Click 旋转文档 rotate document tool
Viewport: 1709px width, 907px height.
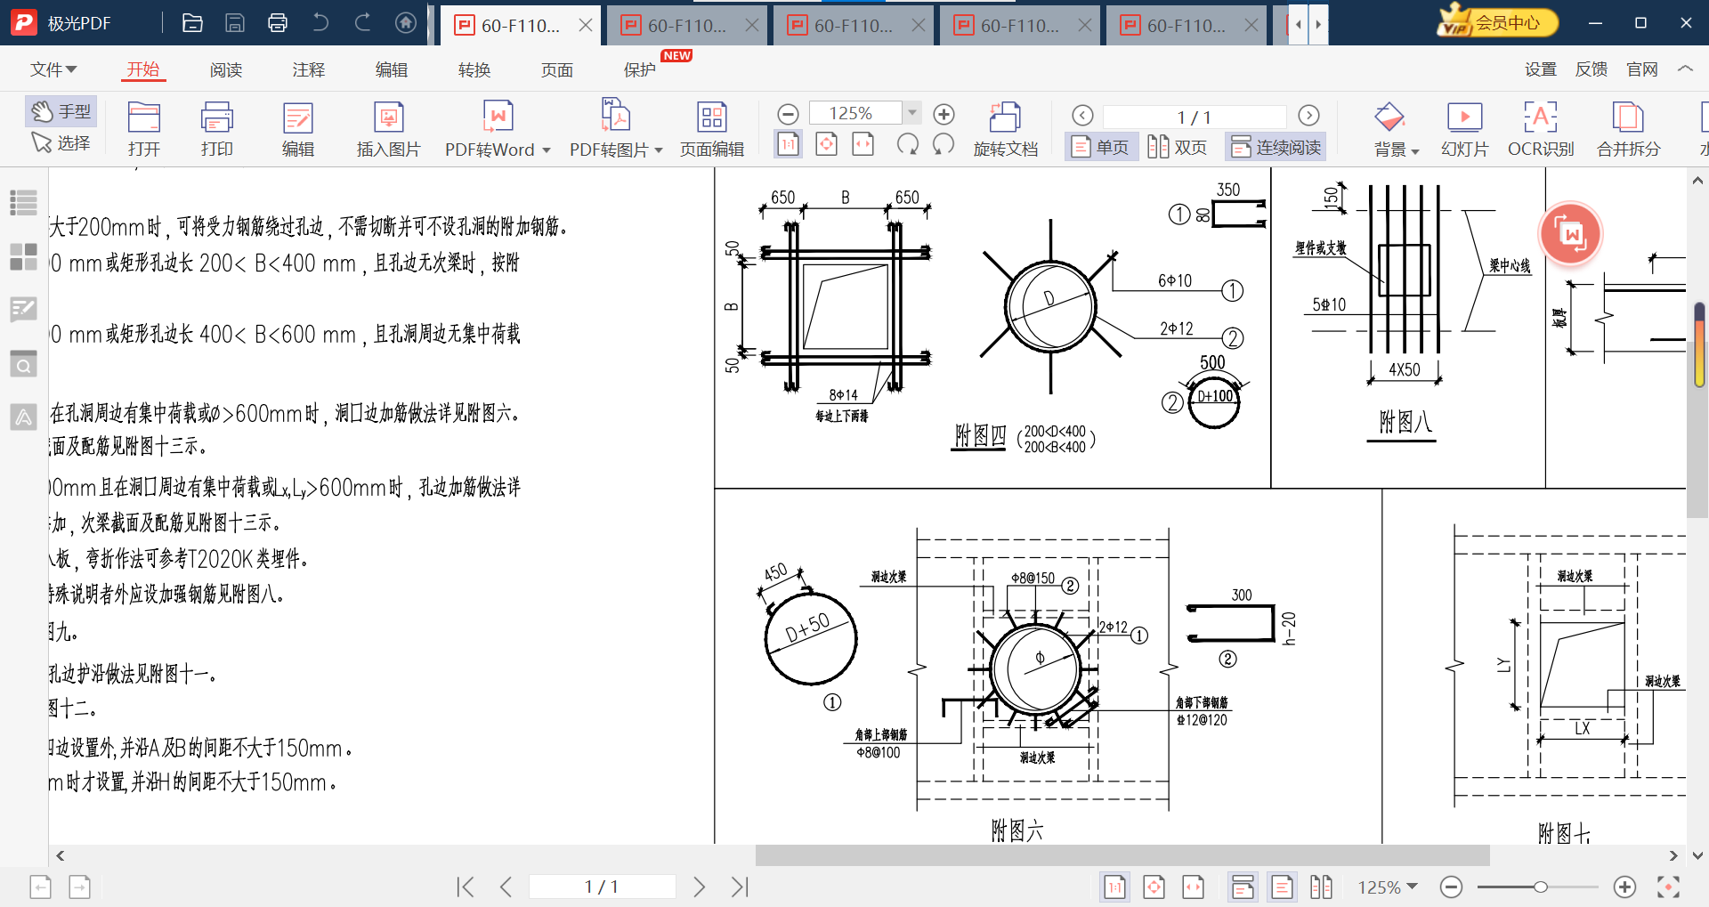click(1006, 129)
